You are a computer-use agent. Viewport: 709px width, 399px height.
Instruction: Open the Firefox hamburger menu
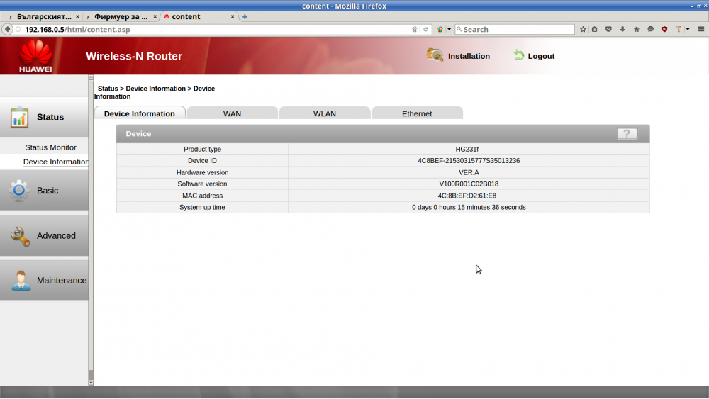[700, 29]
